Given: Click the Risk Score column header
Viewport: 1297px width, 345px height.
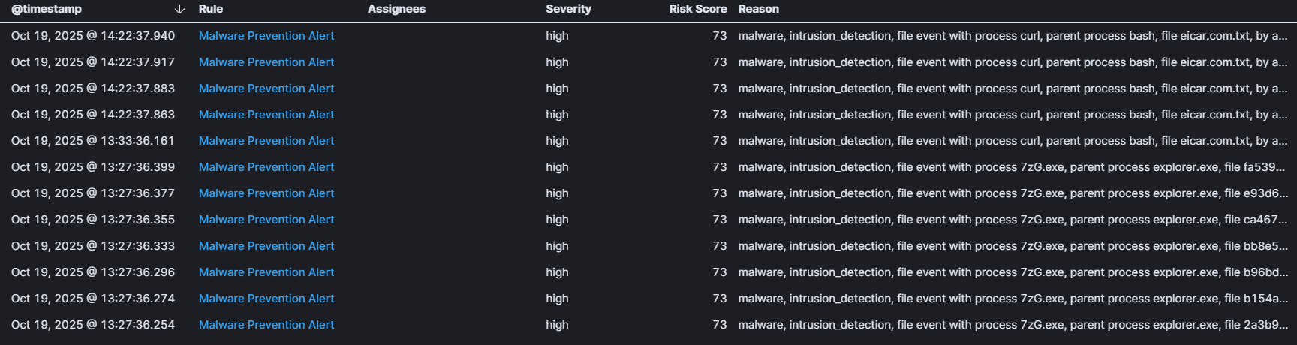Looking at the screenshot, I should pos(697,9).
